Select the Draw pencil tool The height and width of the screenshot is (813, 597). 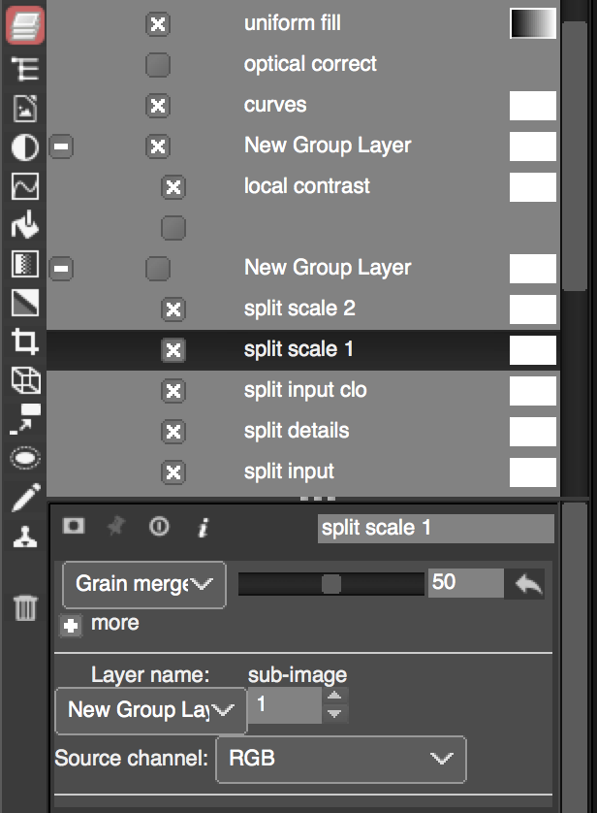[24, 497]
